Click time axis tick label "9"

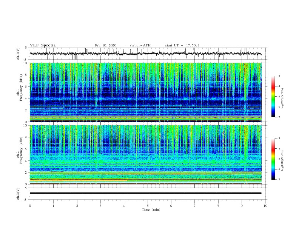point(242,206)
